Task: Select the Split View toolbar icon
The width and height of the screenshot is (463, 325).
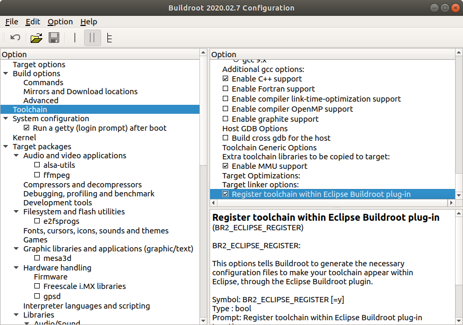Action: [x=93, y=38]
